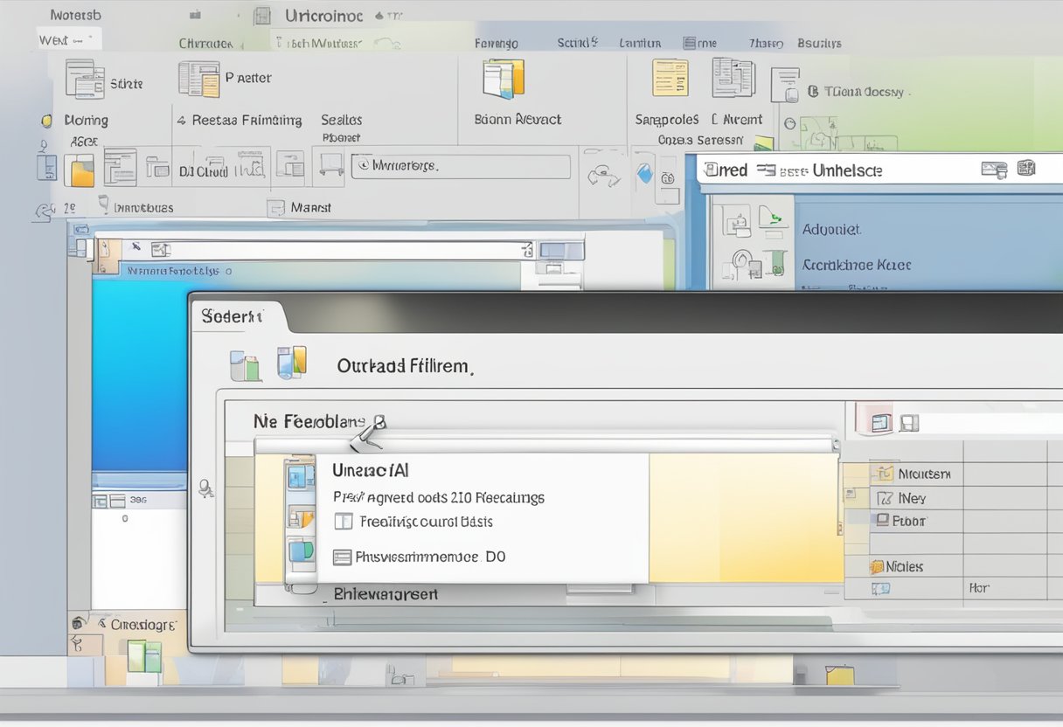Screen dimensions: 1063x727
Task: Select the yellow Dloring radio indicator
Action: pyautogui.click(x=47, y=121)
